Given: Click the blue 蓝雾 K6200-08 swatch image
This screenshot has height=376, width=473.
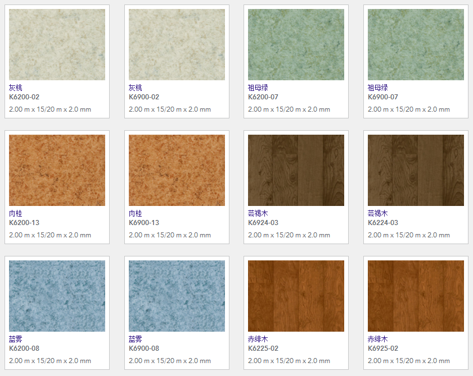Looking at the screenshot, I should 57,296.
